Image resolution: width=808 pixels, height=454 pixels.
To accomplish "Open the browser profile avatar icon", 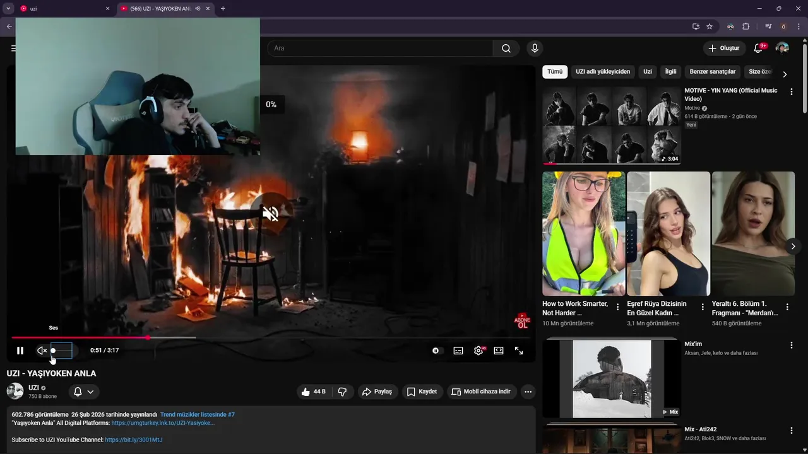I will [x=783, y=26].
